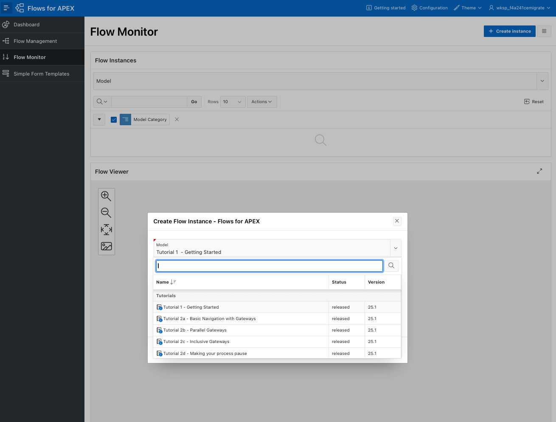Click the model icon beside Tutorial 2c

(160, 341)
